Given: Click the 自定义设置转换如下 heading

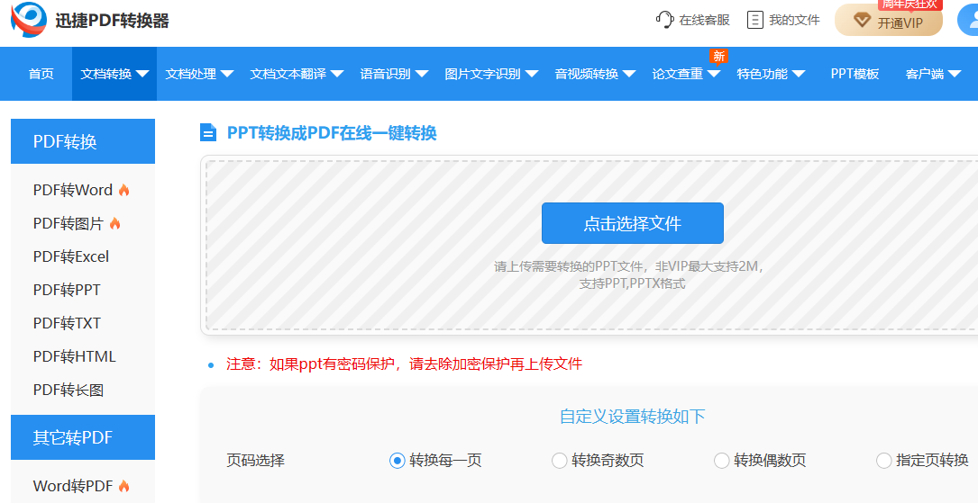Looking at the screenshot, I should point(633,416).
